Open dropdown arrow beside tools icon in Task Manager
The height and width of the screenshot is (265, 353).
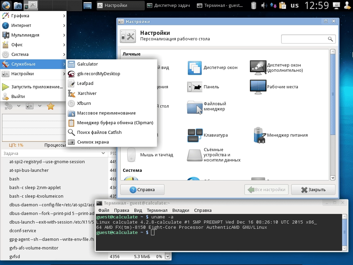point(40,106)
